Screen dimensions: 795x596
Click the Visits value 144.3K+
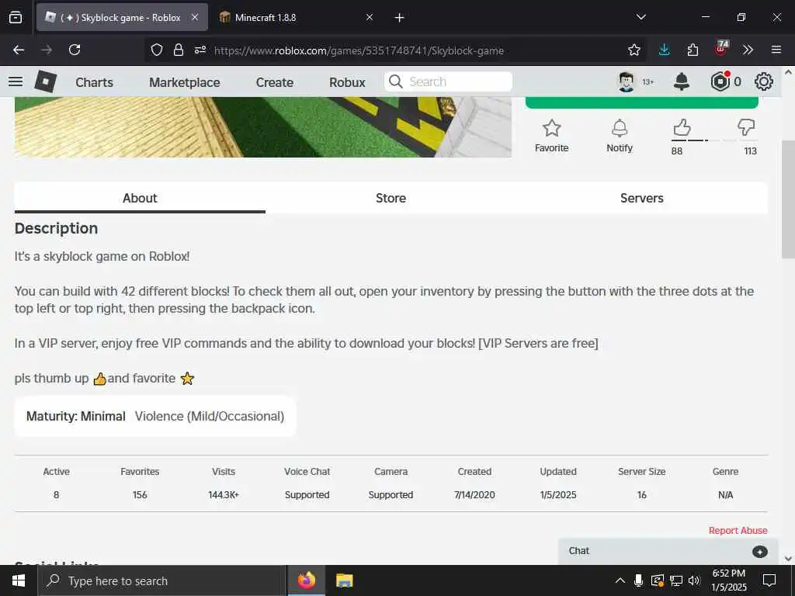[224, 494]
